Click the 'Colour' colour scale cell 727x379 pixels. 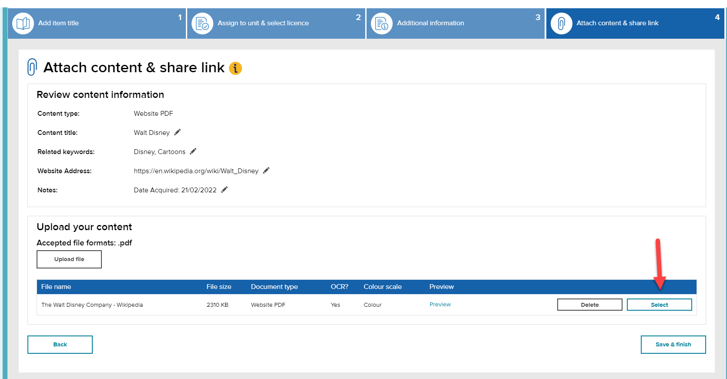[373, 305]
